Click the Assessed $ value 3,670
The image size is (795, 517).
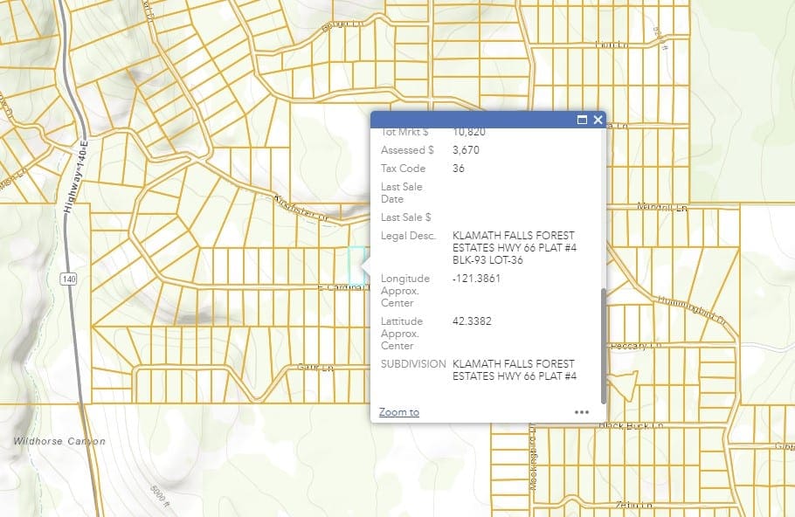click(x=466, y=150)
